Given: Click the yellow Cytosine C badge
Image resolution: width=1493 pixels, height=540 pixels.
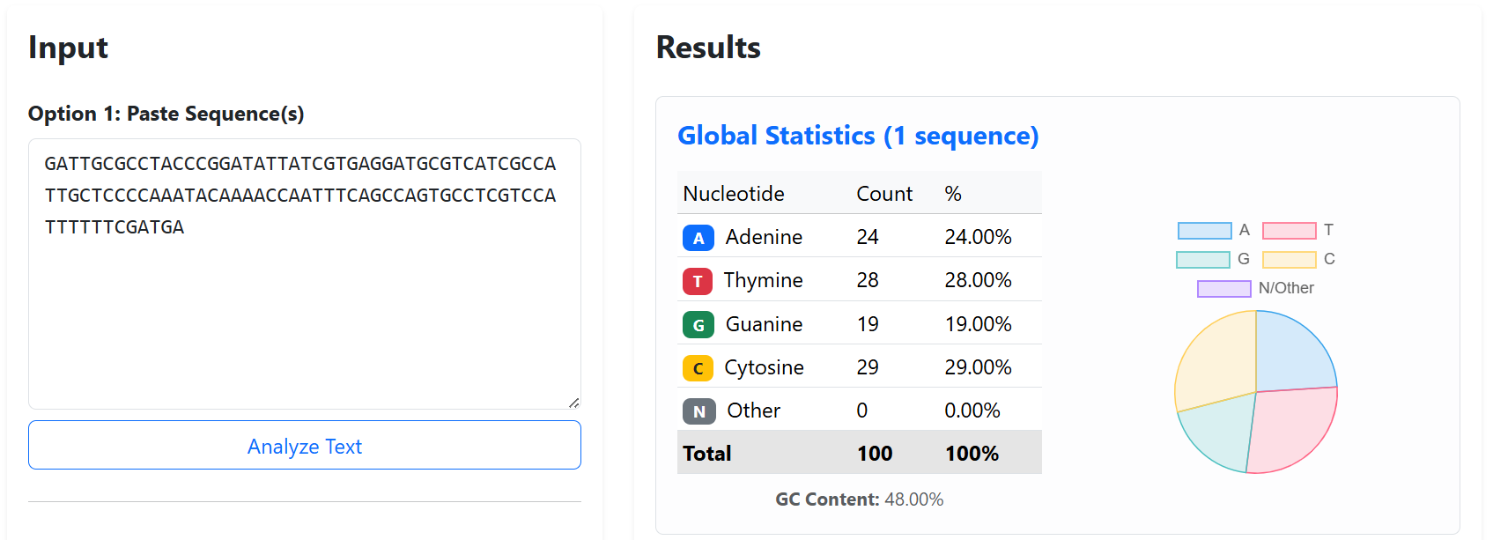Looking at the screenshot, I should (x=698, y=367).
